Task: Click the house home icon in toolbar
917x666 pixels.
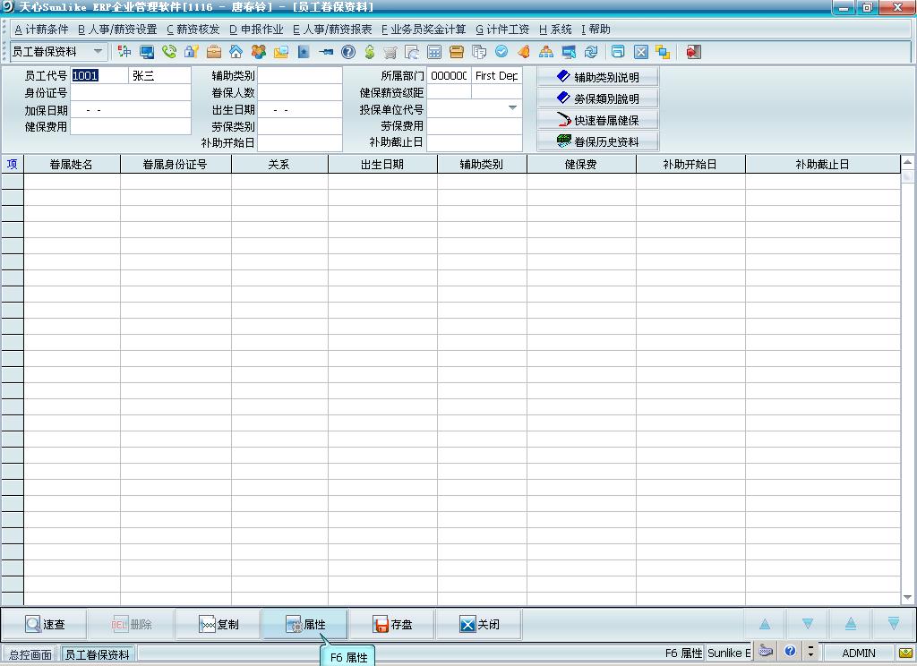Action: point(236,52)
